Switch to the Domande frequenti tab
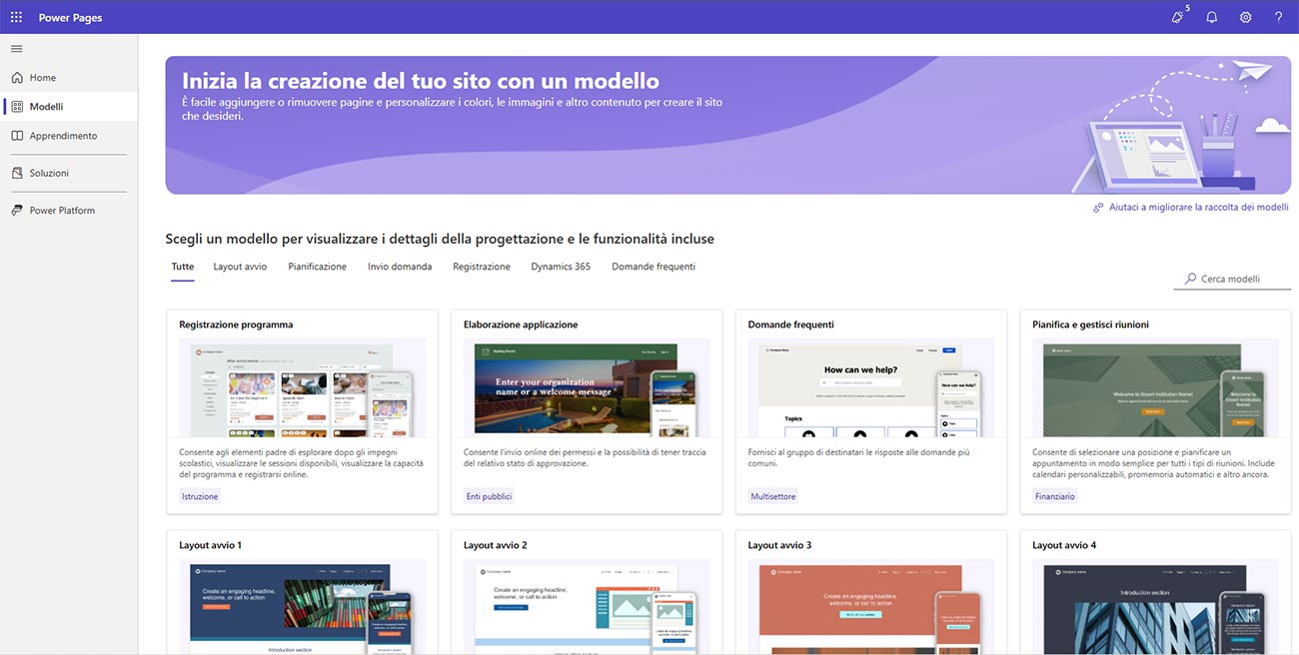1299x655 pixels. coord(652,266)
